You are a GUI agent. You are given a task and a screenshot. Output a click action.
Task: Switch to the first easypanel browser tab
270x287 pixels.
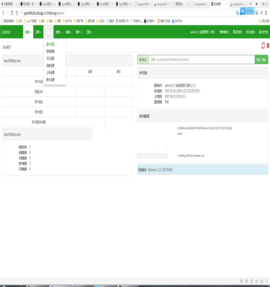pos(143,4)
